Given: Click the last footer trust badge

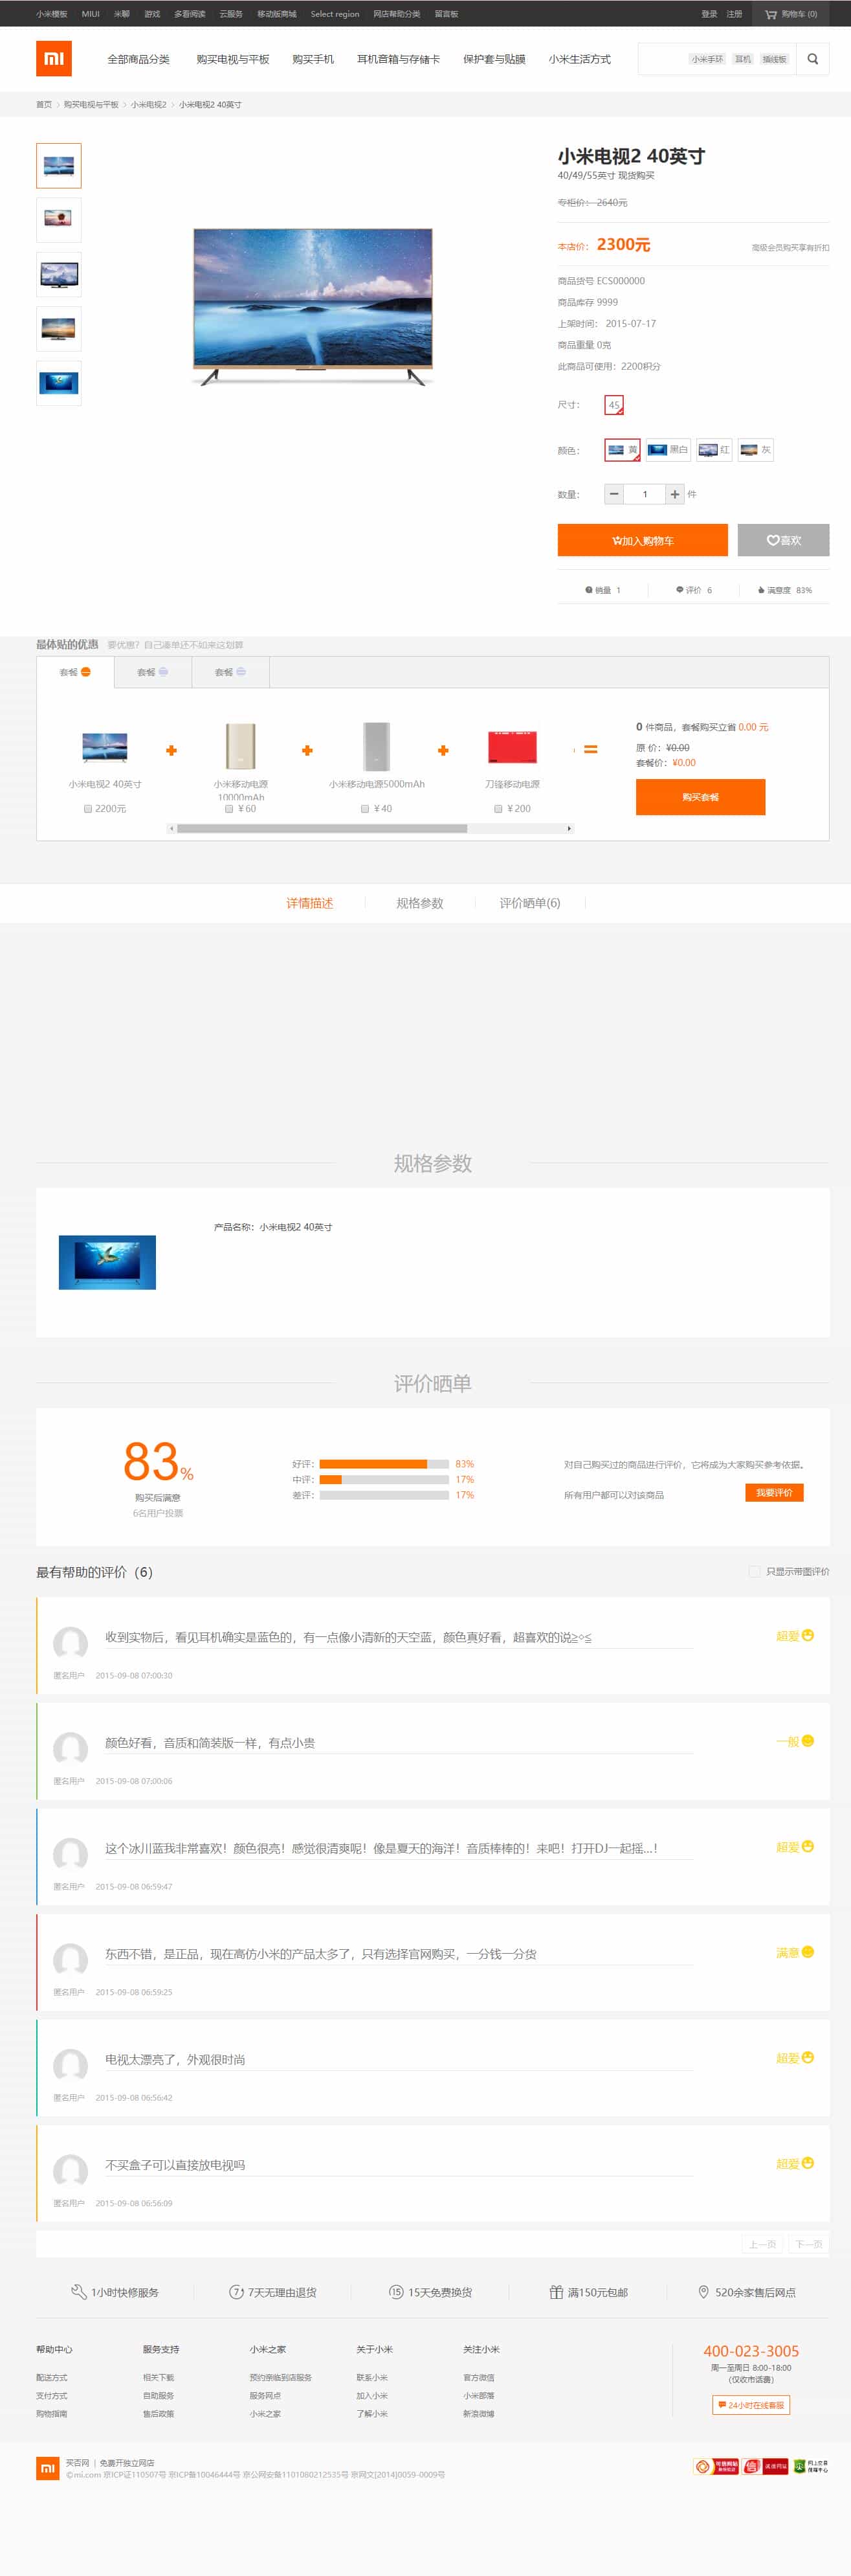Looking at the screenshot, I should [810, 2466].
